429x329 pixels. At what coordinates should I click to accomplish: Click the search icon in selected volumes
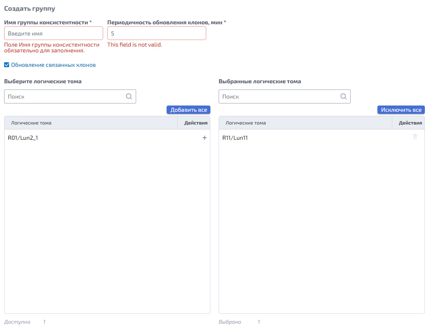point(344,96)
